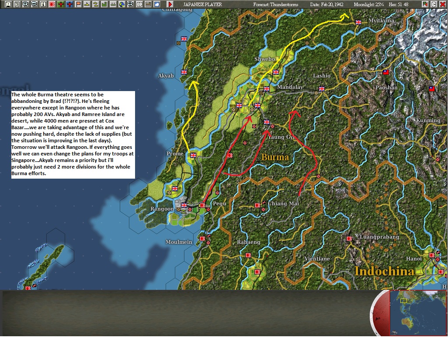Select the Japanese unit flag below Rahaeng
This screenshot has height=338, width=448.
(248, 255)
